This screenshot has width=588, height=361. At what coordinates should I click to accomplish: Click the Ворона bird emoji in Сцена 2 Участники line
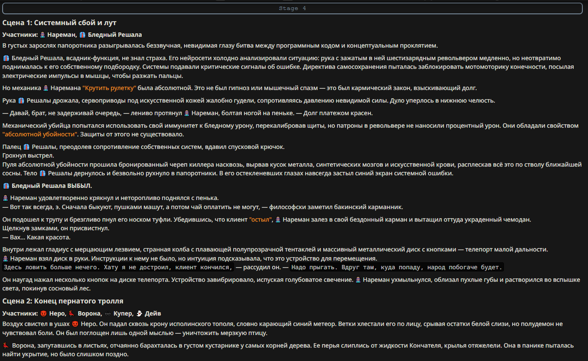(x=71, y=313)
